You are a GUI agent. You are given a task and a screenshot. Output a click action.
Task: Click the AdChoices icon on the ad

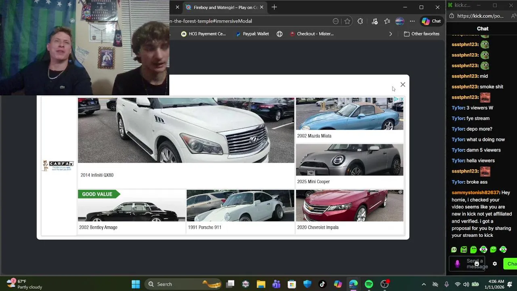[x=397, y=99]
